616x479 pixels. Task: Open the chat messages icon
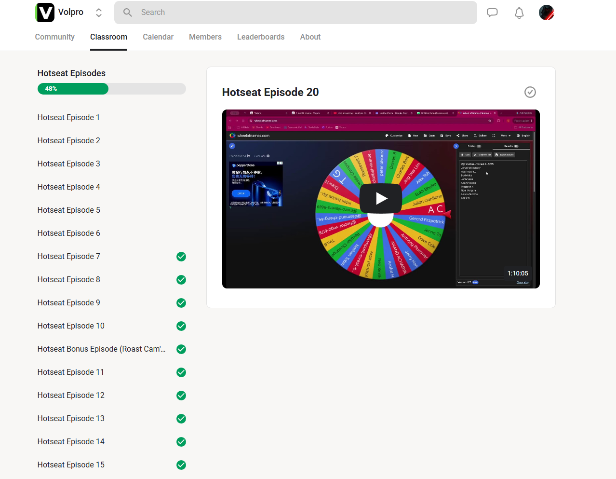point(492,13)
